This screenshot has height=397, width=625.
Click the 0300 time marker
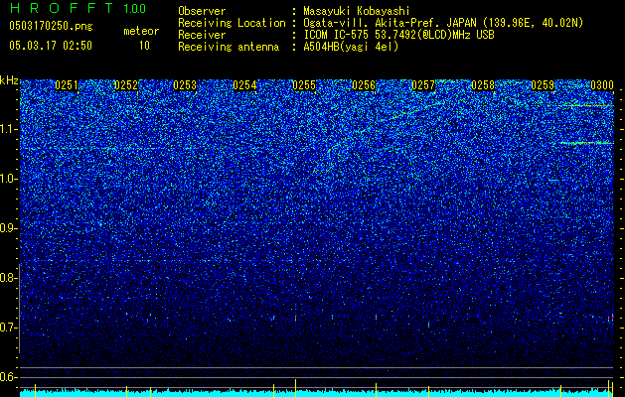(602, 85)
